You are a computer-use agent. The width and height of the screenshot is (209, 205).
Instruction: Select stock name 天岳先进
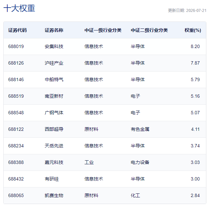54,146
